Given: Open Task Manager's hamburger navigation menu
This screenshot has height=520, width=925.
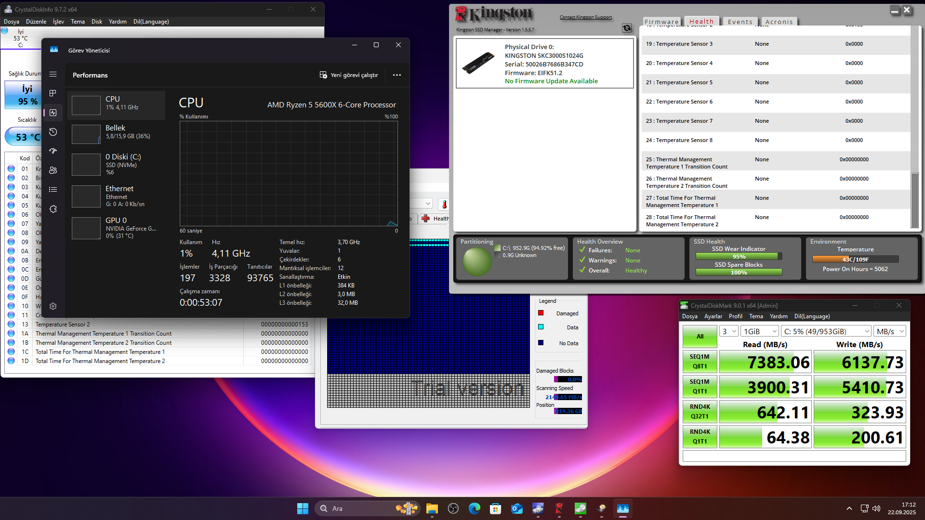Looking at the screenshot, I should (53, 74).
